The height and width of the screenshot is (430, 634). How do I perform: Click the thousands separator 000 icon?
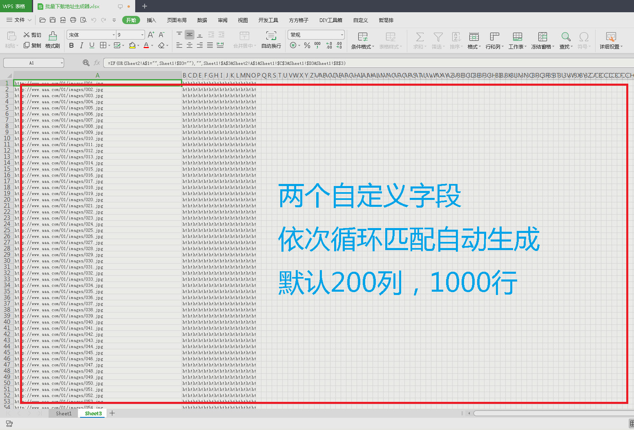tap(317, 45)
